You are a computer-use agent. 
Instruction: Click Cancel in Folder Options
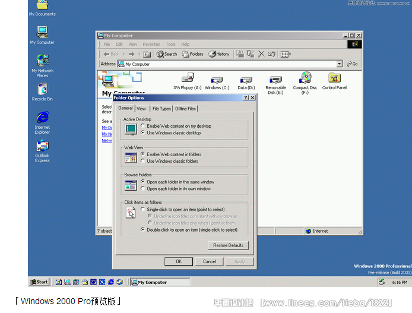click(x=210, y=261)
